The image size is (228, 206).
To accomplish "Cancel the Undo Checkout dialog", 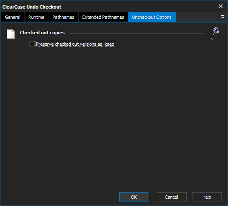I will tap(172, 197).
